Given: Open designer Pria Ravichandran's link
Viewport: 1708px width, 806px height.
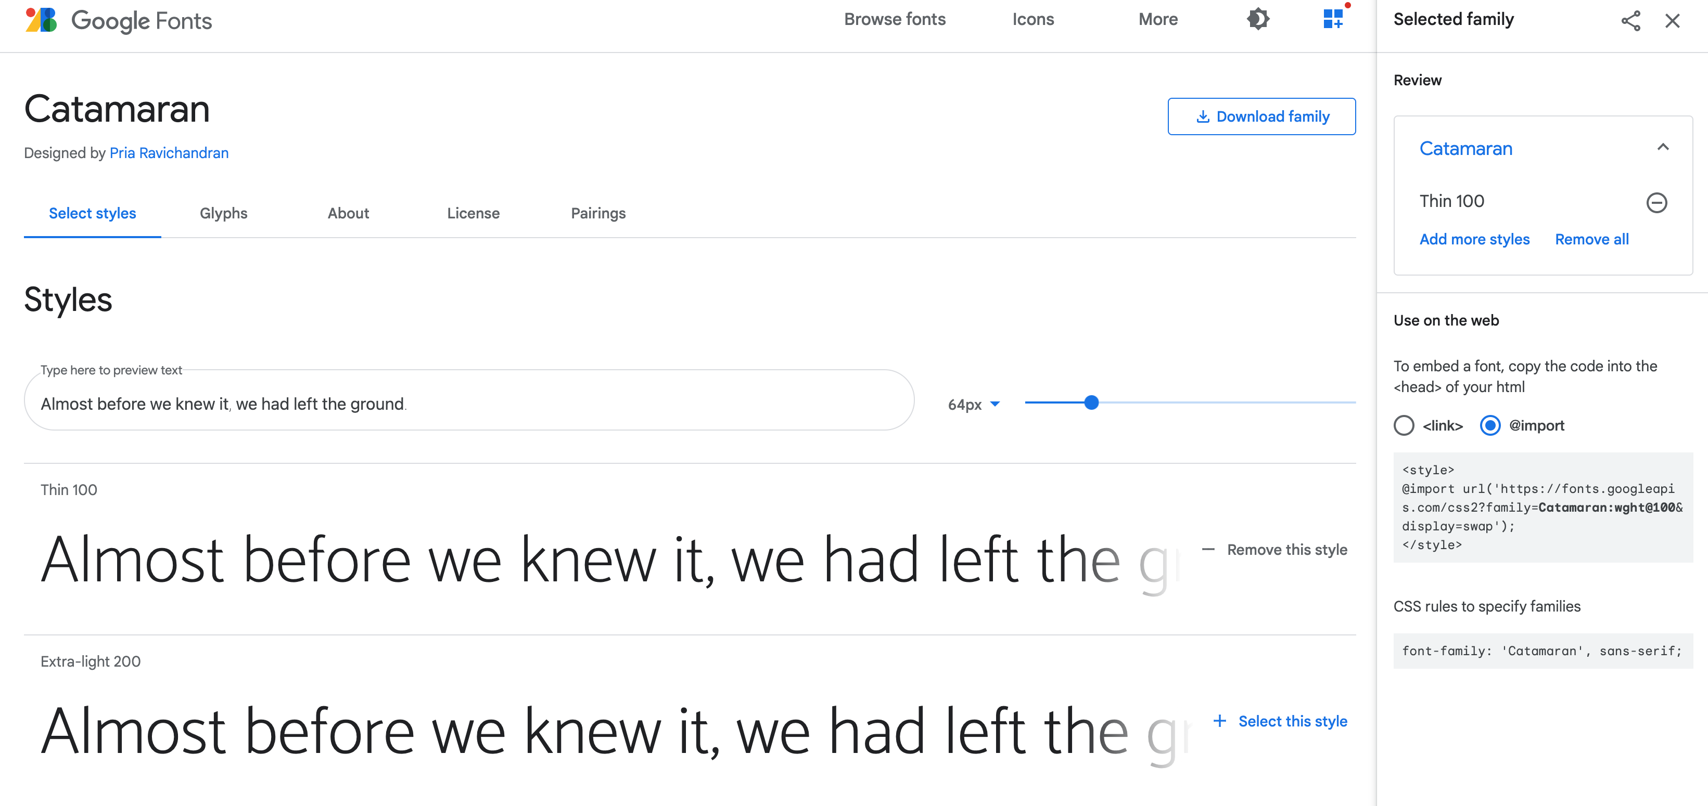Looking at the screenshot, I should (x=169, y=153).
